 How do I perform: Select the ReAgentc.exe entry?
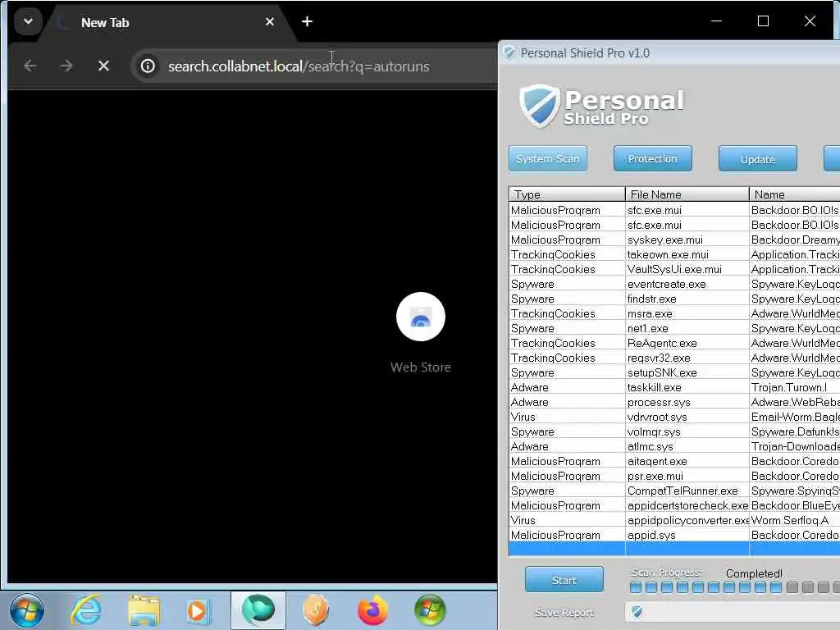tap(674, 344)
